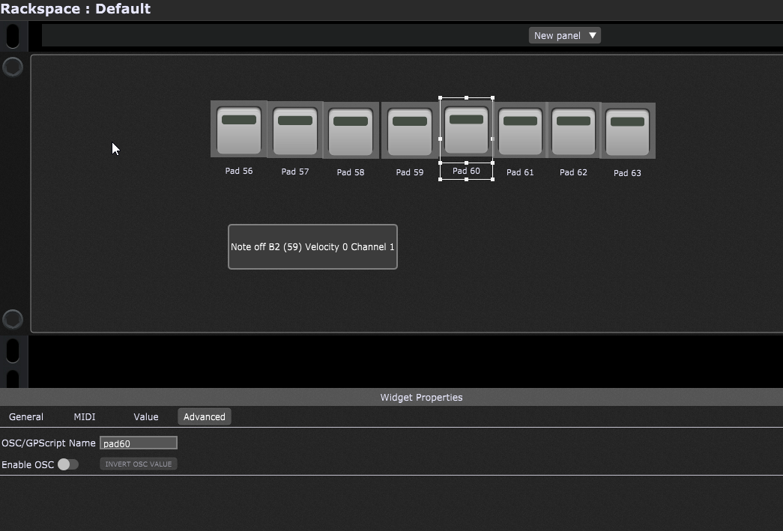Select the Advanced tab
The width and height of the screenshot is (783, 531).
(x=205, y=417)
